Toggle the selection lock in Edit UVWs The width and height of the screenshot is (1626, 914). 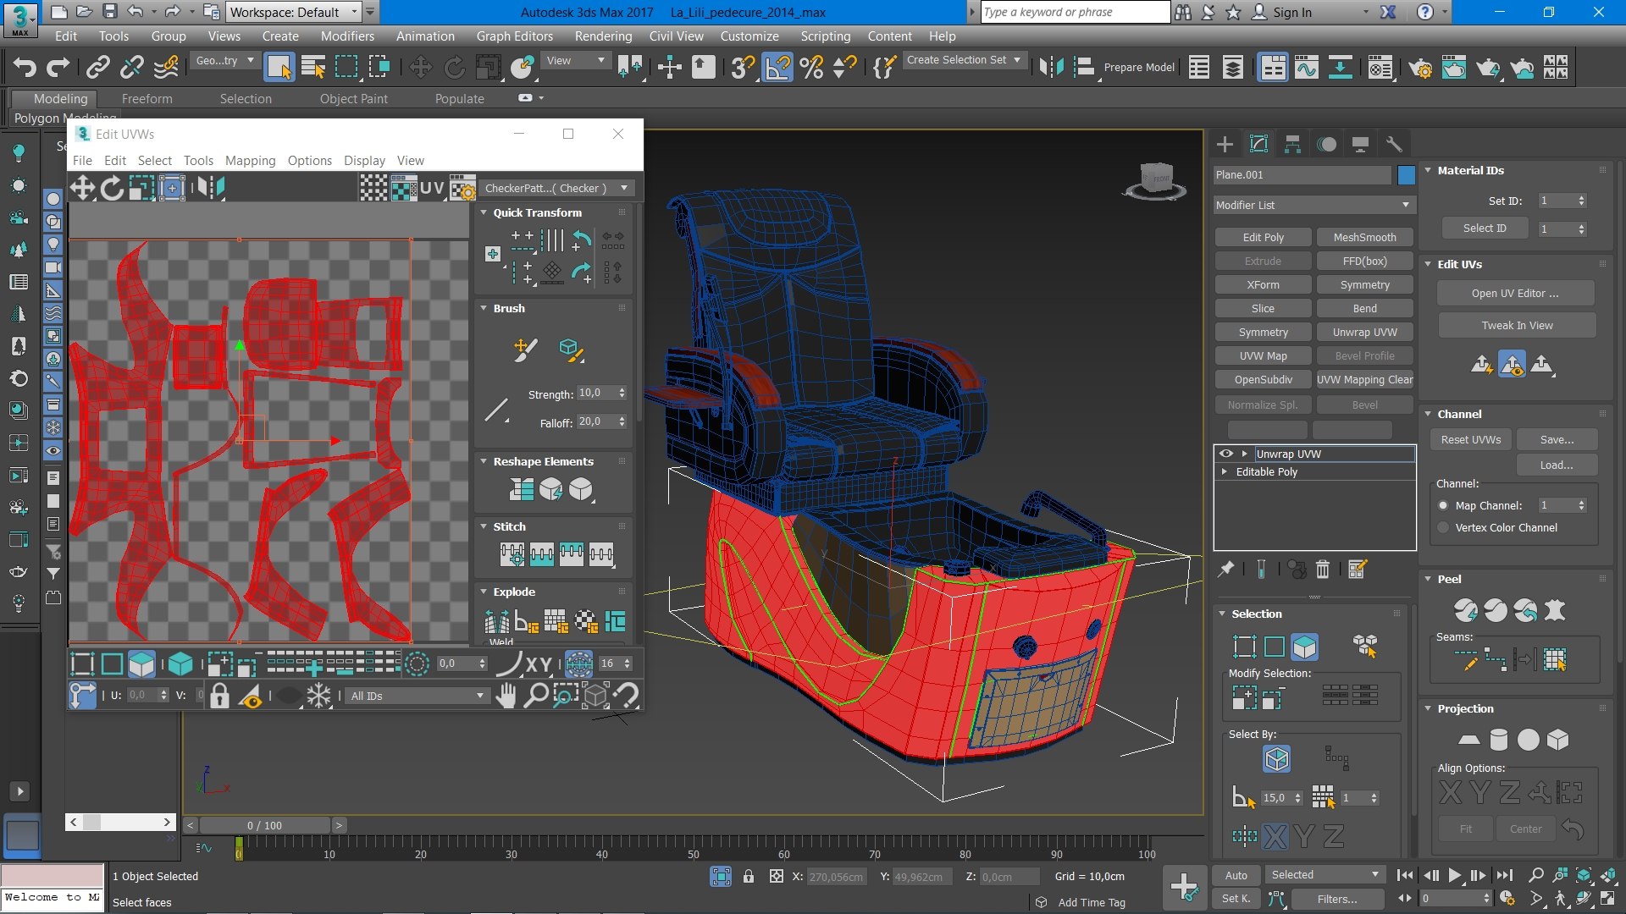click(219, 696)
